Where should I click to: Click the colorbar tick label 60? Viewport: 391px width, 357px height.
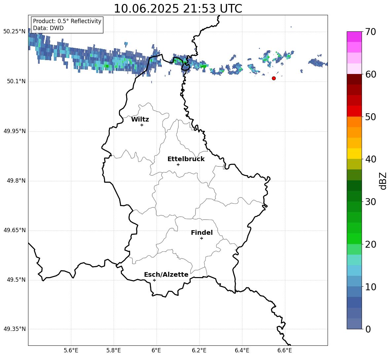click(371, 74)
